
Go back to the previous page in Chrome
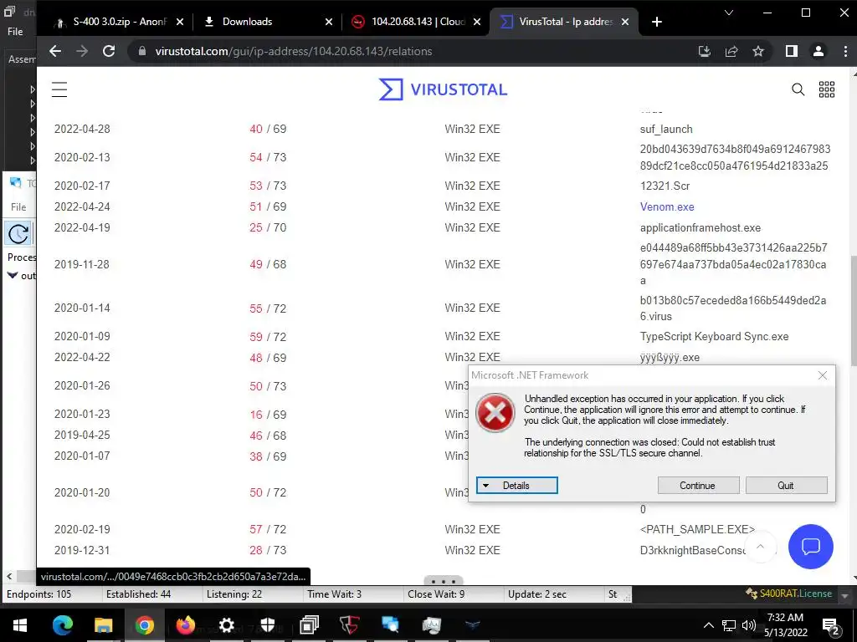(55, 51)
